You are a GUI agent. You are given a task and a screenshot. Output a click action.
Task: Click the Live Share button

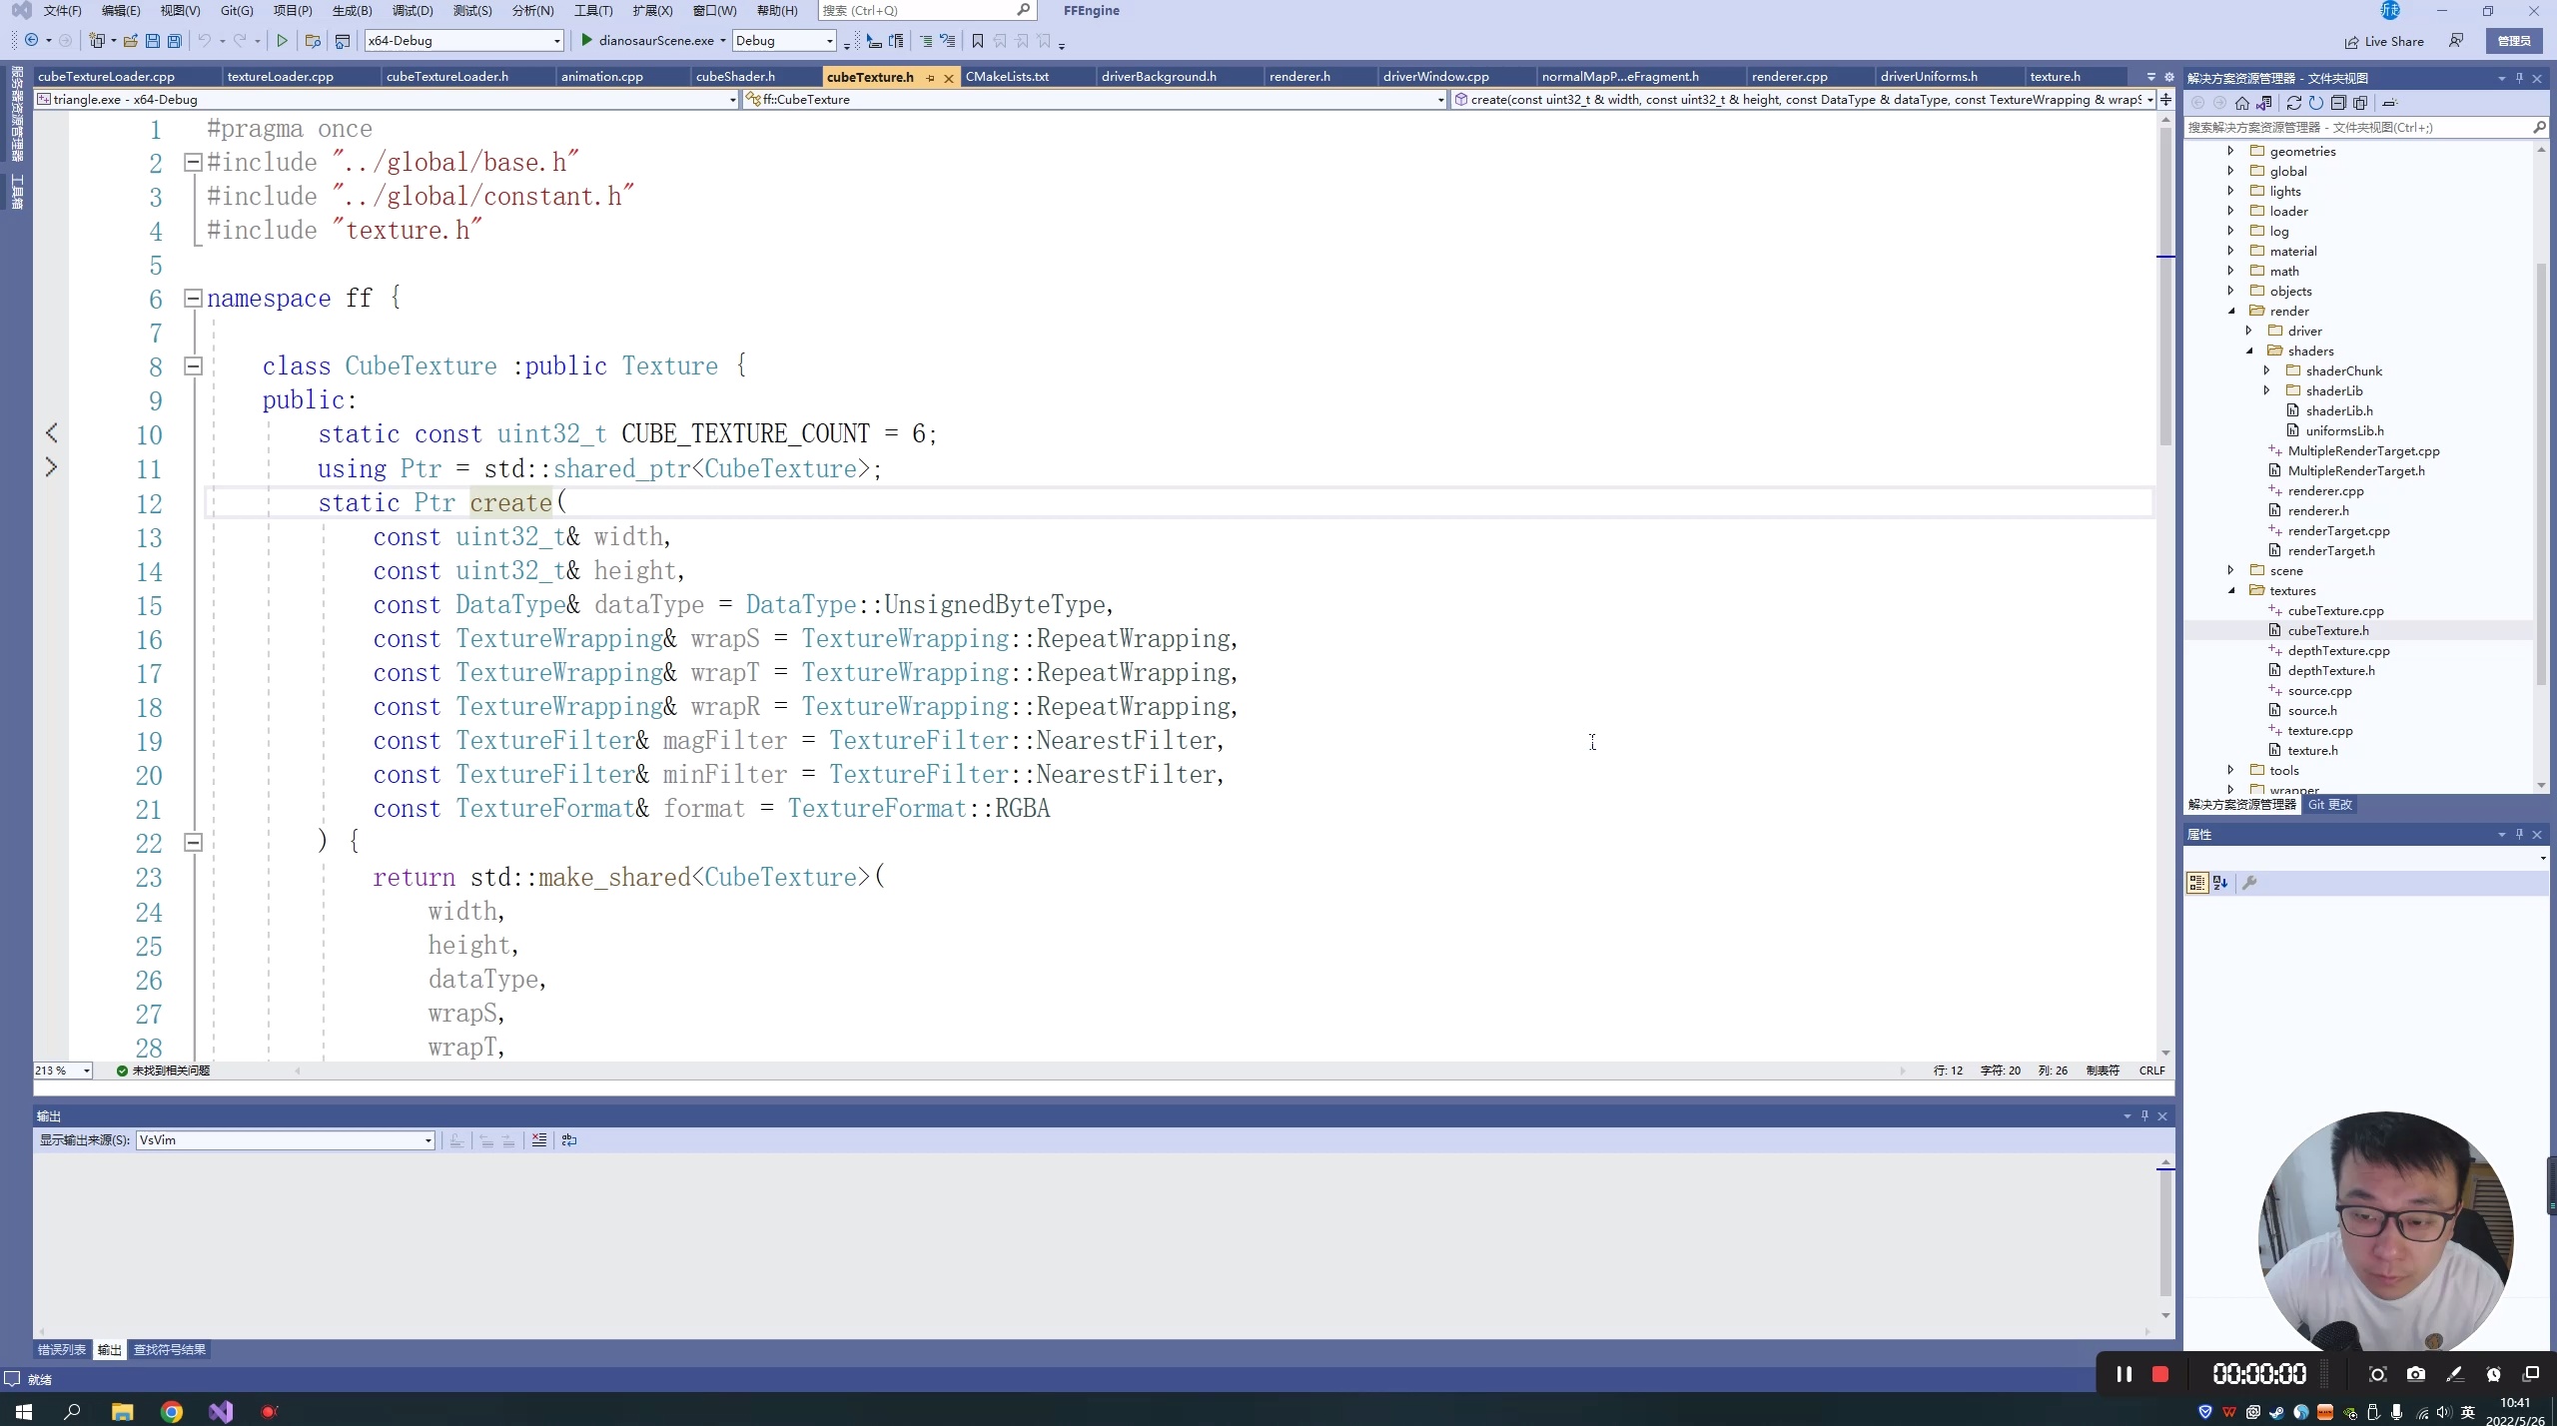click(2384, 41)
